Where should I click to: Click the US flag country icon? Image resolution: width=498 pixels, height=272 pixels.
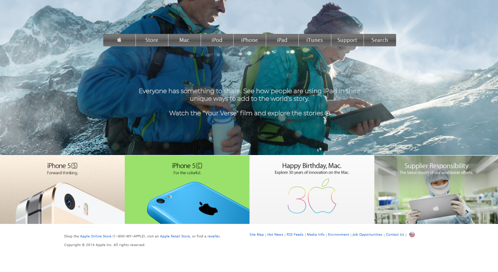[x=412, y=235]
